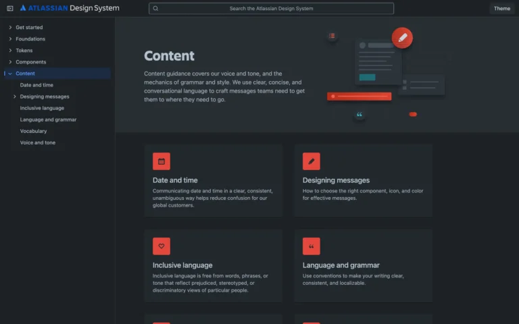Click the red pencil card icon
The width and height of the screenshot is (519, 324).
click(x=312, y=161)
